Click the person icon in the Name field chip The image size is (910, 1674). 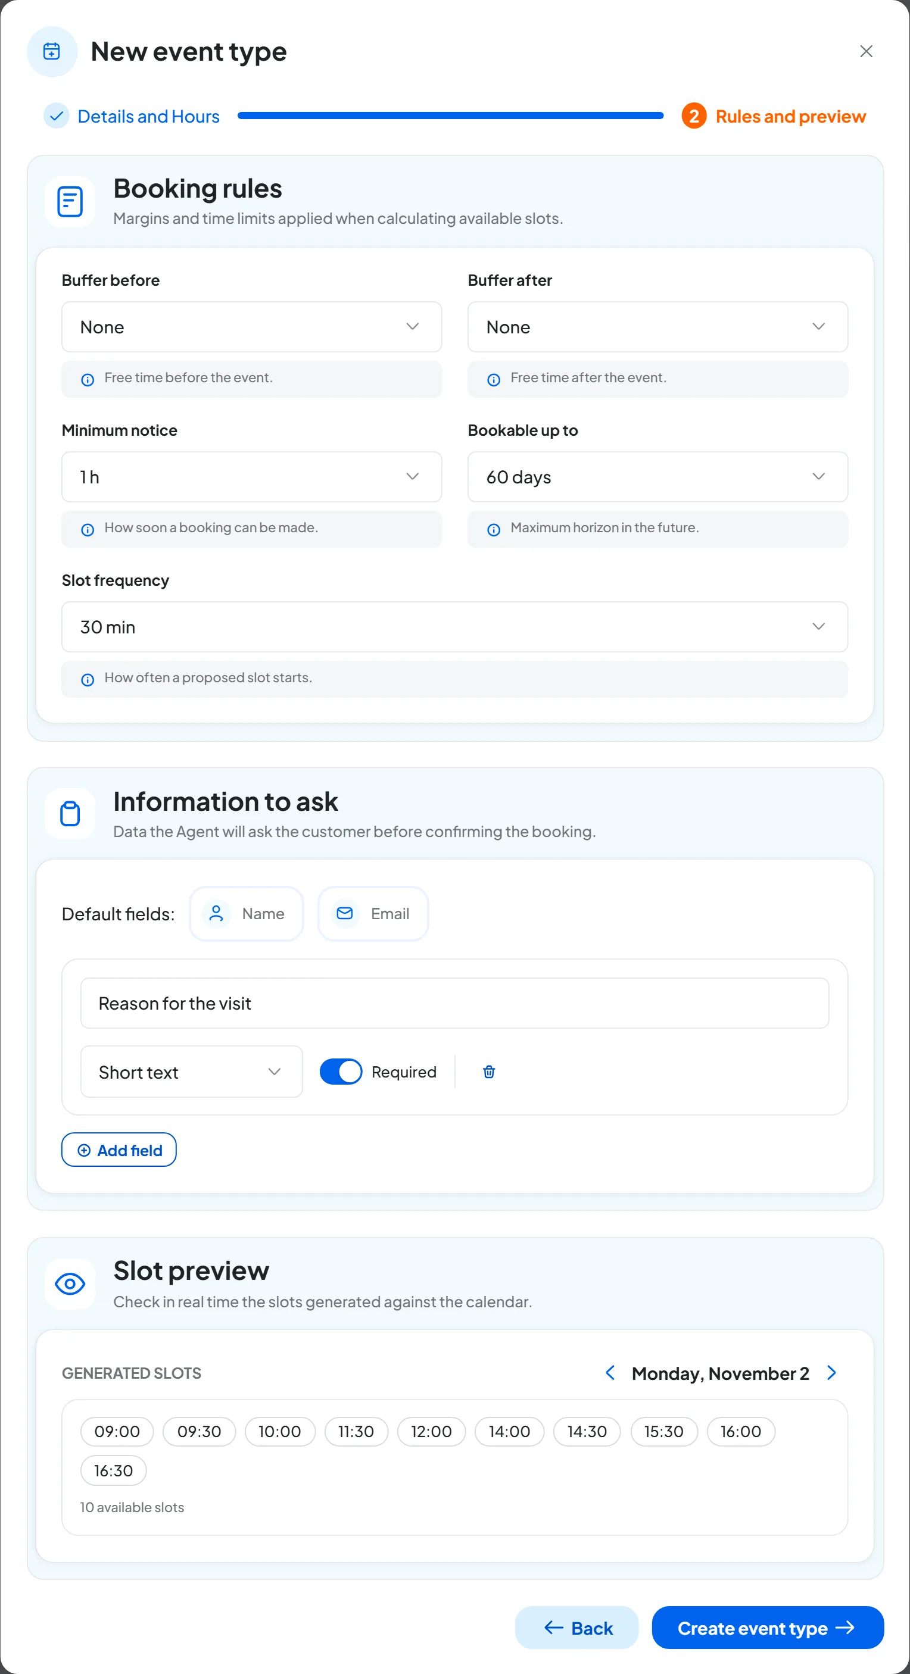click(216, 913)
